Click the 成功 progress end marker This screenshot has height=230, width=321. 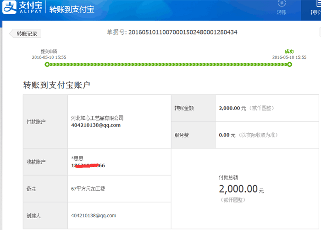point(289,65)
